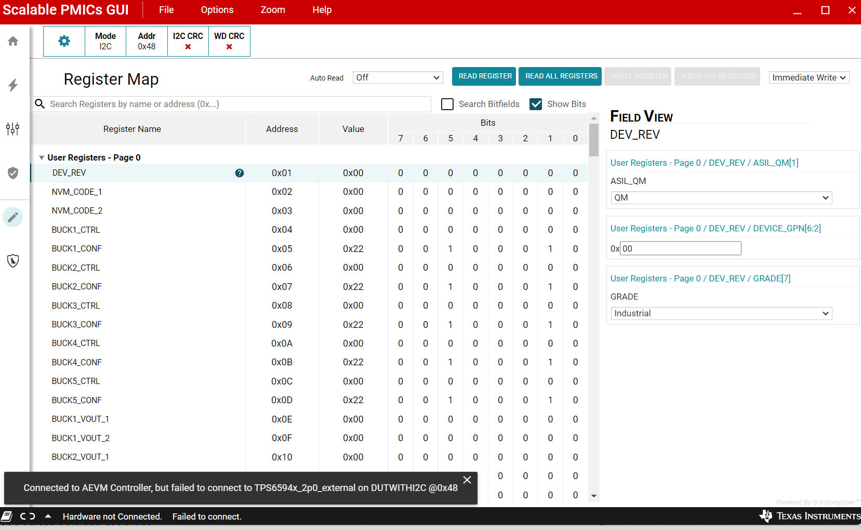Open the shield checkmark page
This screenshot has height=530, width=861.
point(13,173)
